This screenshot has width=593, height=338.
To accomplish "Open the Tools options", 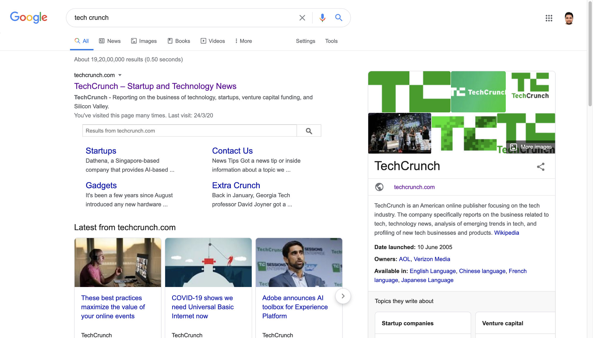I will coord(331,41).
